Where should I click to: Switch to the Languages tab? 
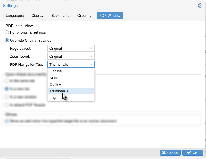[15, 16]
